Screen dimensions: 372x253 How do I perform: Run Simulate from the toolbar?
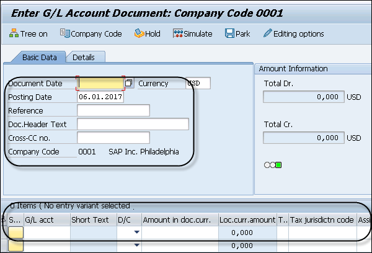coord(178,34)
